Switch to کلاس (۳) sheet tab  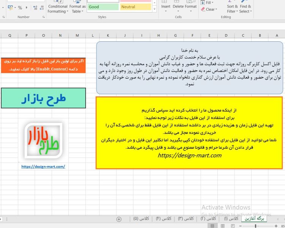tap(186, 219)
